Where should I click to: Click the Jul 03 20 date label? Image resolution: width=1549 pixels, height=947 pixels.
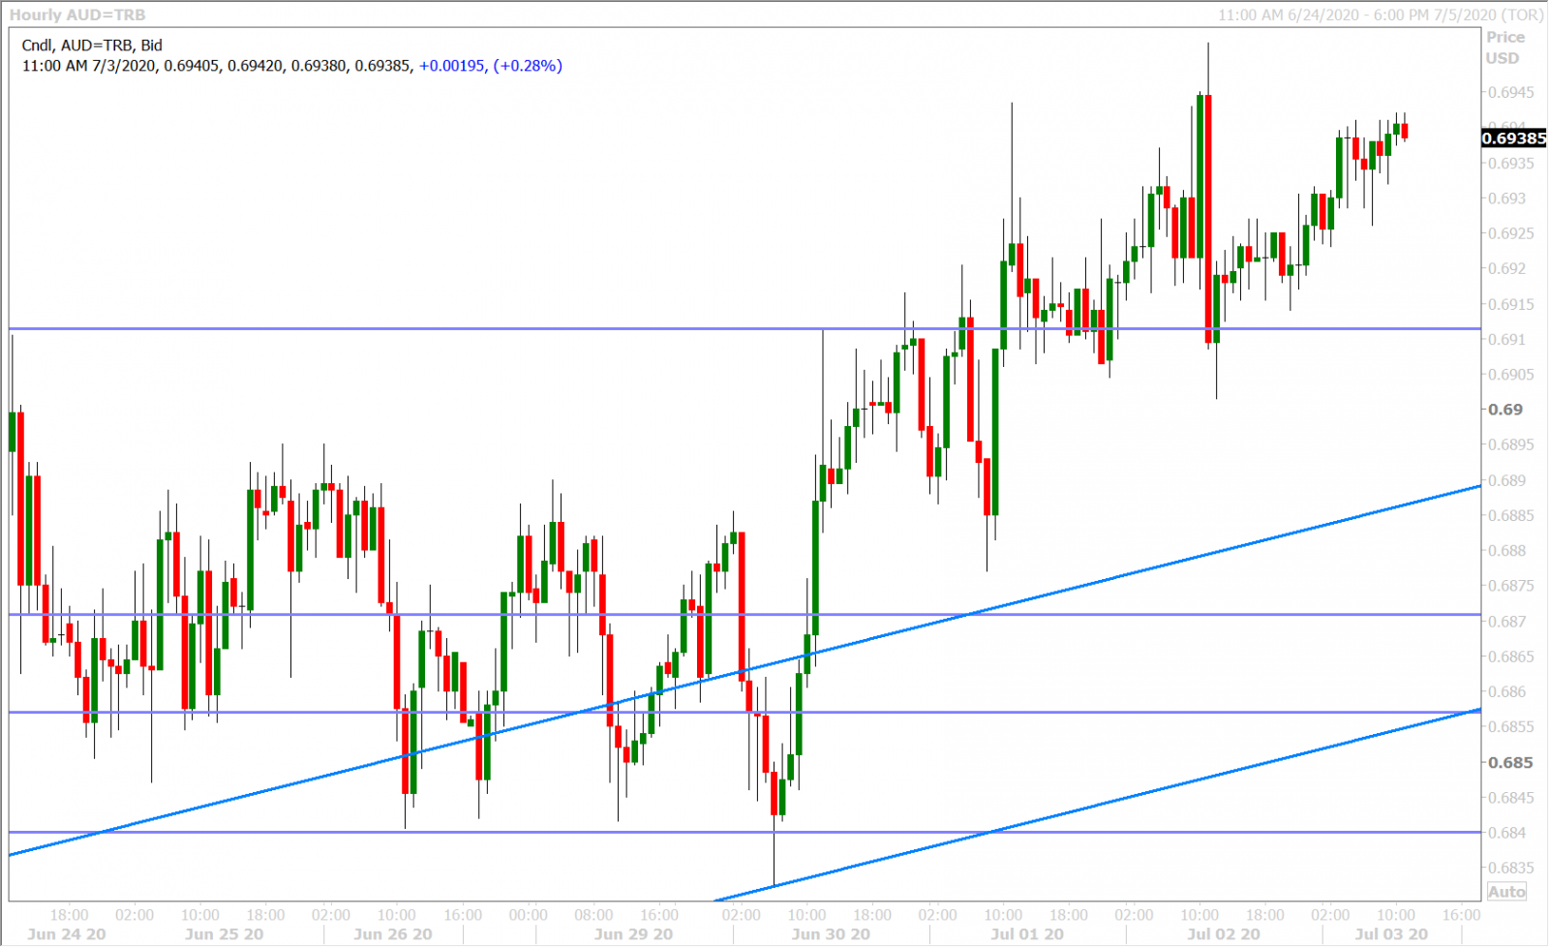point(1391,934)
